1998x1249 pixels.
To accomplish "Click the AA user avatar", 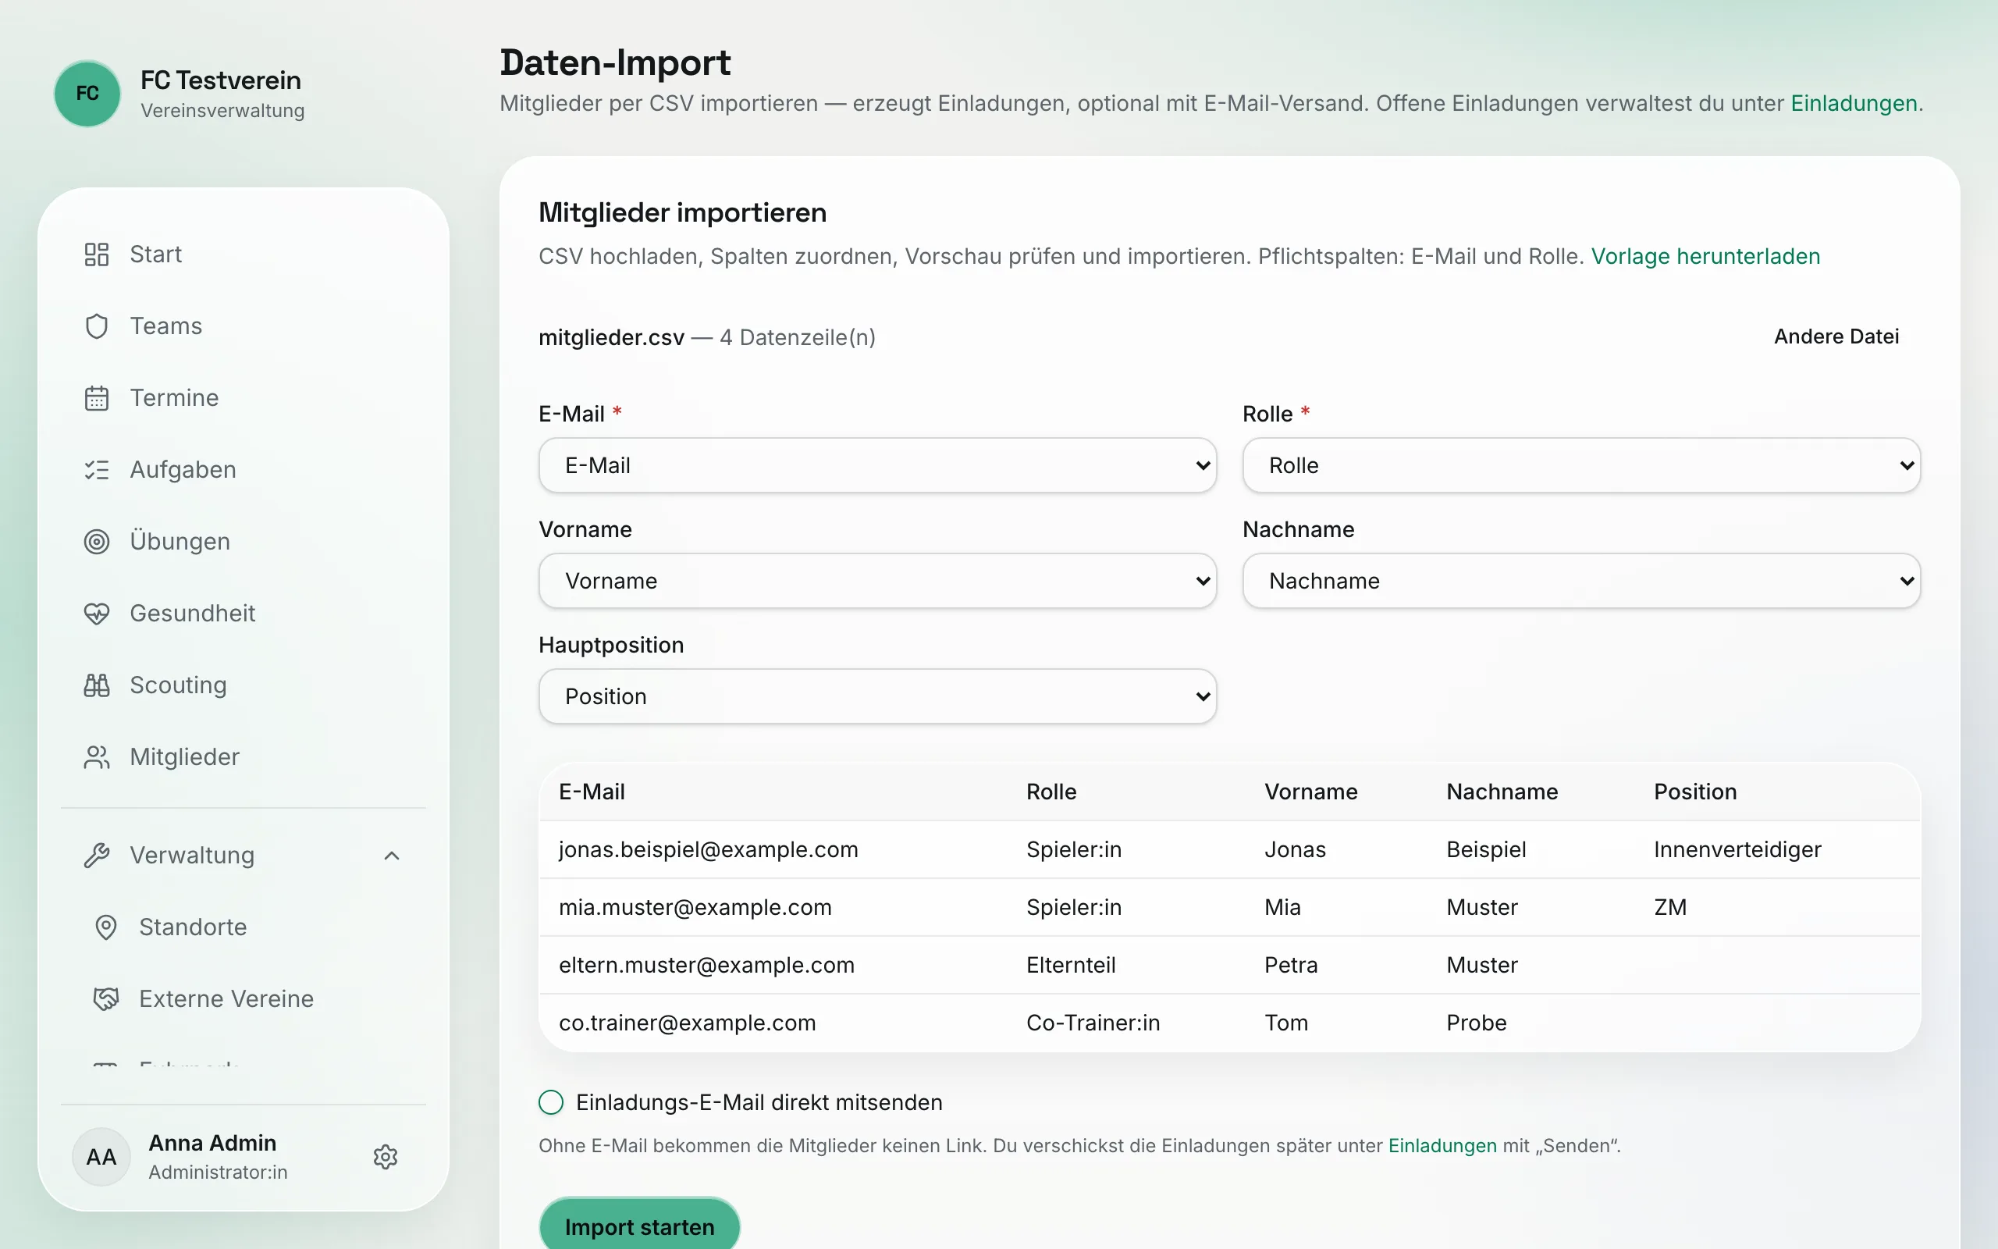I will point(101,1156).
